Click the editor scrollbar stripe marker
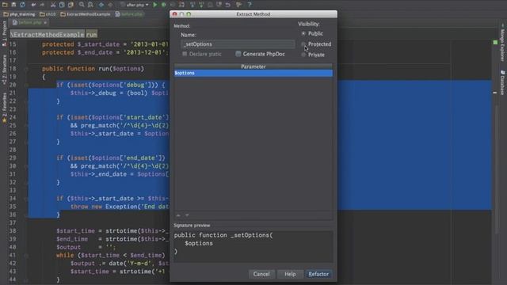Screen dimensions: 507x285 click(495, 93)
